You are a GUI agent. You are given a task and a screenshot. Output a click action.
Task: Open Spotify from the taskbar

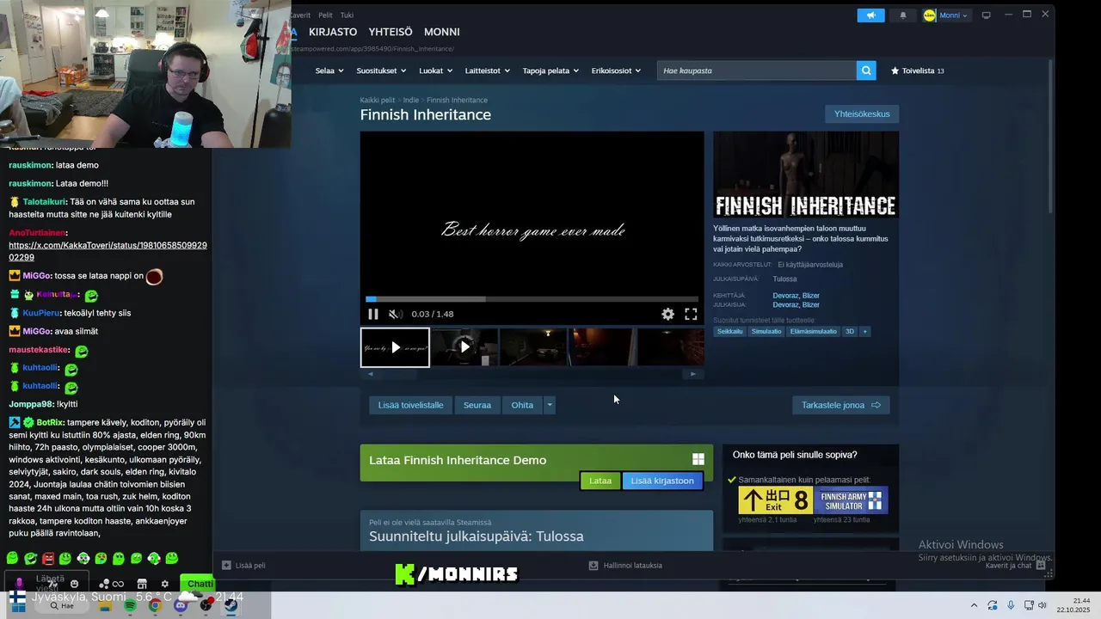130,605
